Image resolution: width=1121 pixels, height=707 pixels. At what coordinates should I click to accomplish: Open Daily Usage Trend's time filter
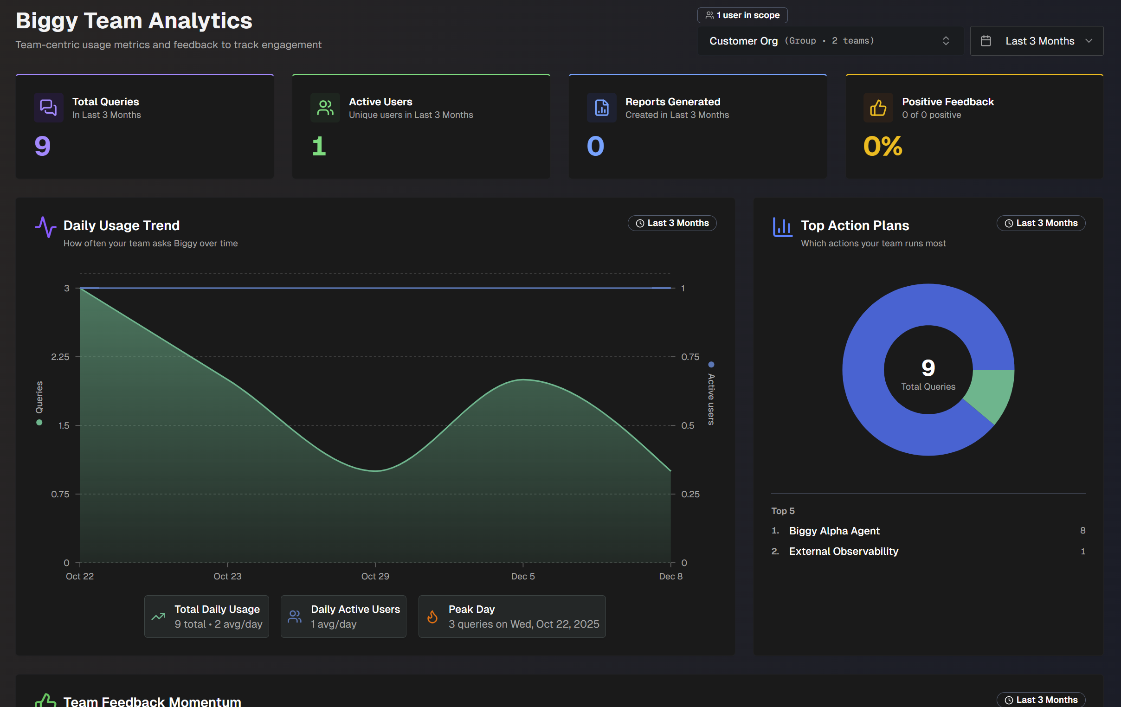[x=672, y=223]
